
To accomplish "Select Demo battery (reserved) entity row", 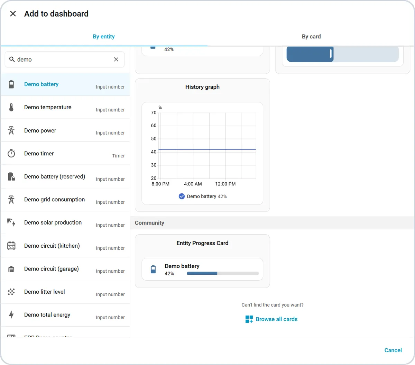I will tap(65, 177).
